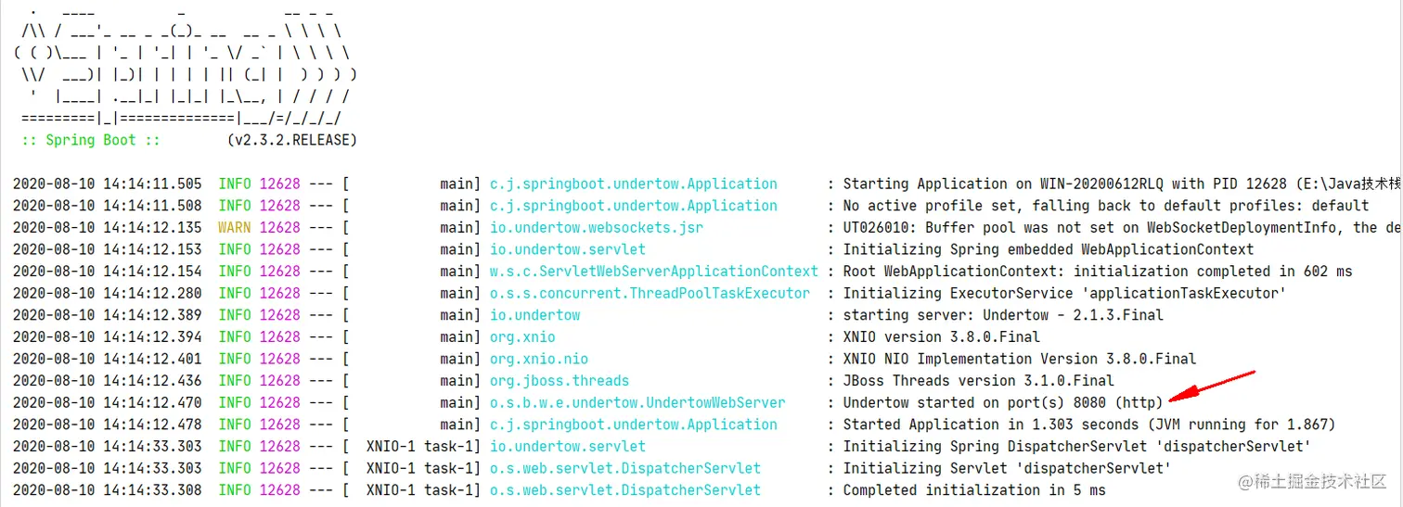Click the 'o.s.b.w.e.undertow.UndertowWebServer' logger name
The width and height of the screenshot is (1403, 507).
point(637,402)
